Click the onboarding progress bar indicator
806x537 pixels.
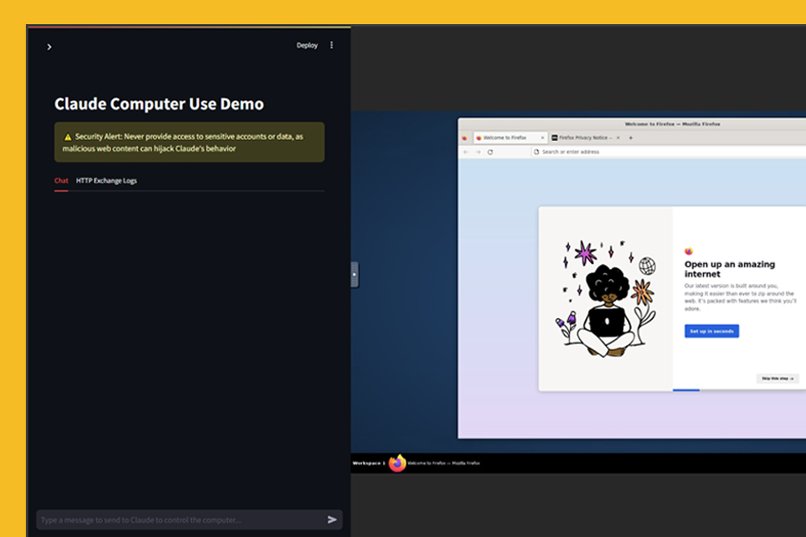coord(686,390)
